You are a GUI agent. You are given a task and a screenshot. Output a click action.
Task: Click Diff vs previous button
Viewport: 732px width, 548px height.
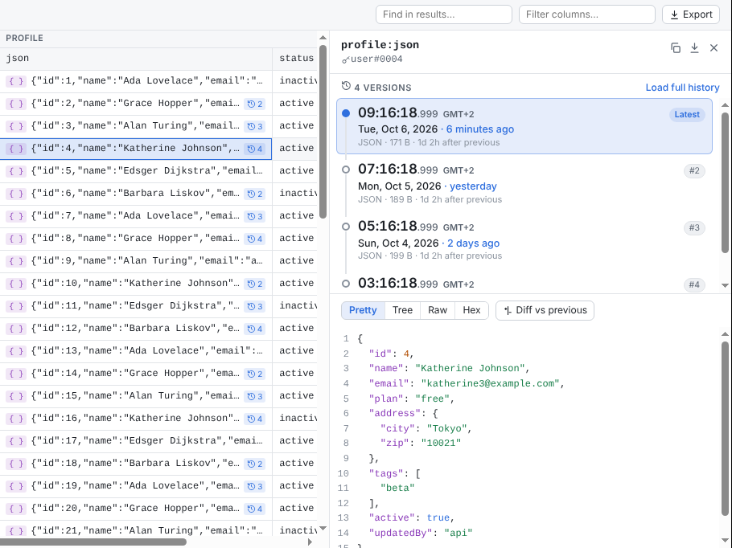click(x=545, y=310)
